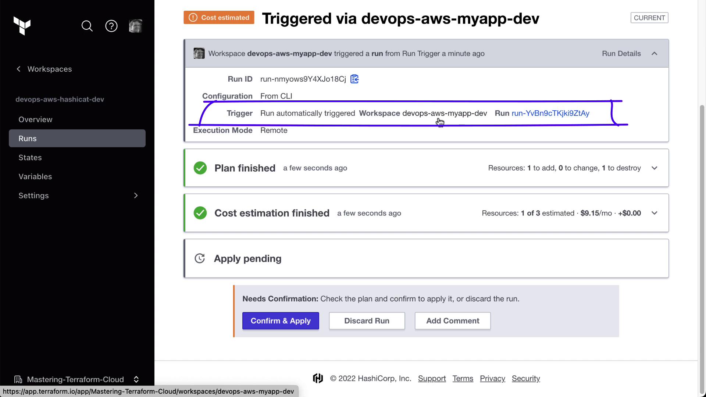706x397 pixels.
Task: Click the HashiCorp logo in footer
Action: 318,378
